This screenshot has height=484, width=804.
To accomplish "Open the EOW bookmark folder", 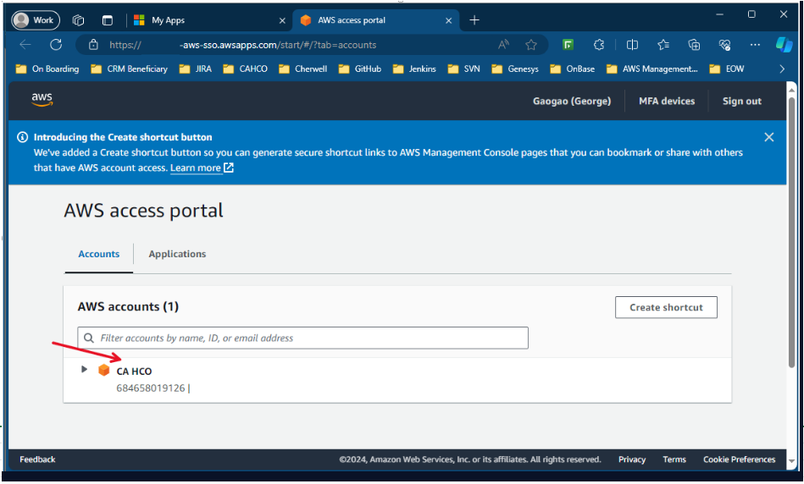I will point(727,69).
